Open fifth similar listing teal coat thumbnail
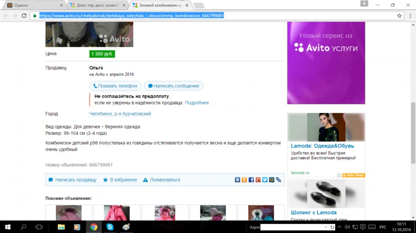 click(261, 212)
